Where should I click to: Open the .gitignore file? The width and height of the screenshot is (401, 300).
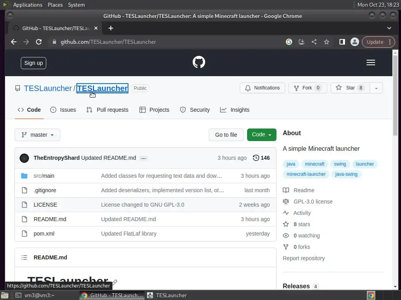click(45, 190)
